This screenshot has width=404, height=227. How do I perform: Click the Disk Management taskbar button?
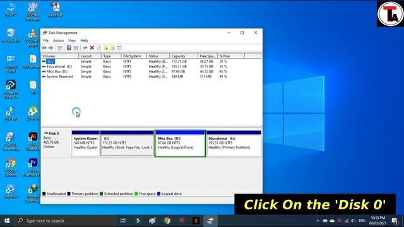pyautogui.click(x=210, y=221)
